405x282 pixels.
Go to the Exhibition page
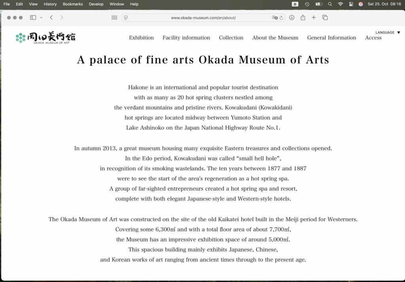coord(141,38)
